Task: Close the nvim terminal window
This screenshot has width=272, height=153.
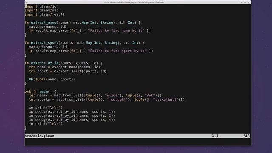Action: (x=249, y=2)
